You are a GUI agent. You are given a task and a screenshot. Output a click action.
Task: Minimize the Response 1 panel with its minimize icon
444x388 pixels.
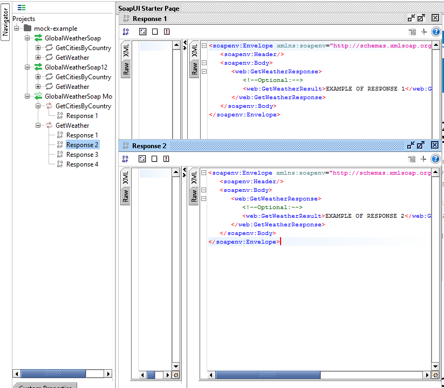coord(411,18)
